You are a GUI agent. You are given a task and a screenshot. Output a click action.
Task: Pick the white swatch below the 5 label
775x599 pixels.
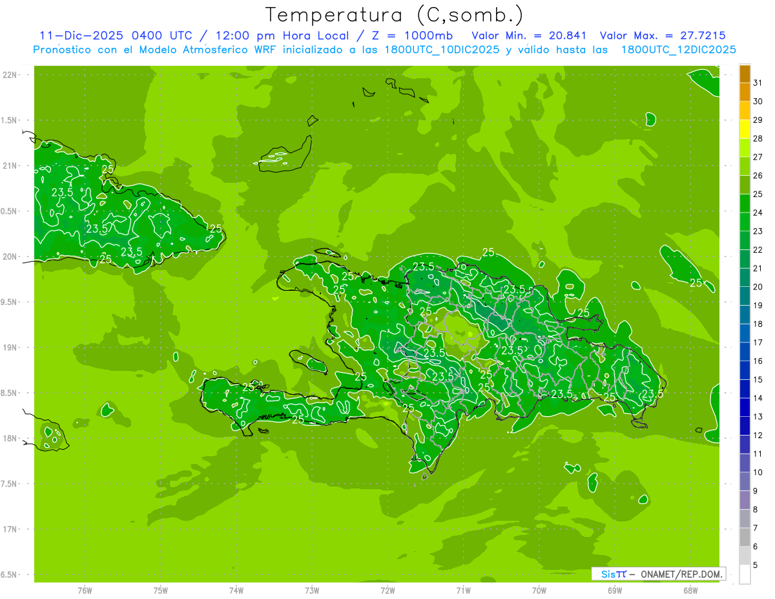745,574
